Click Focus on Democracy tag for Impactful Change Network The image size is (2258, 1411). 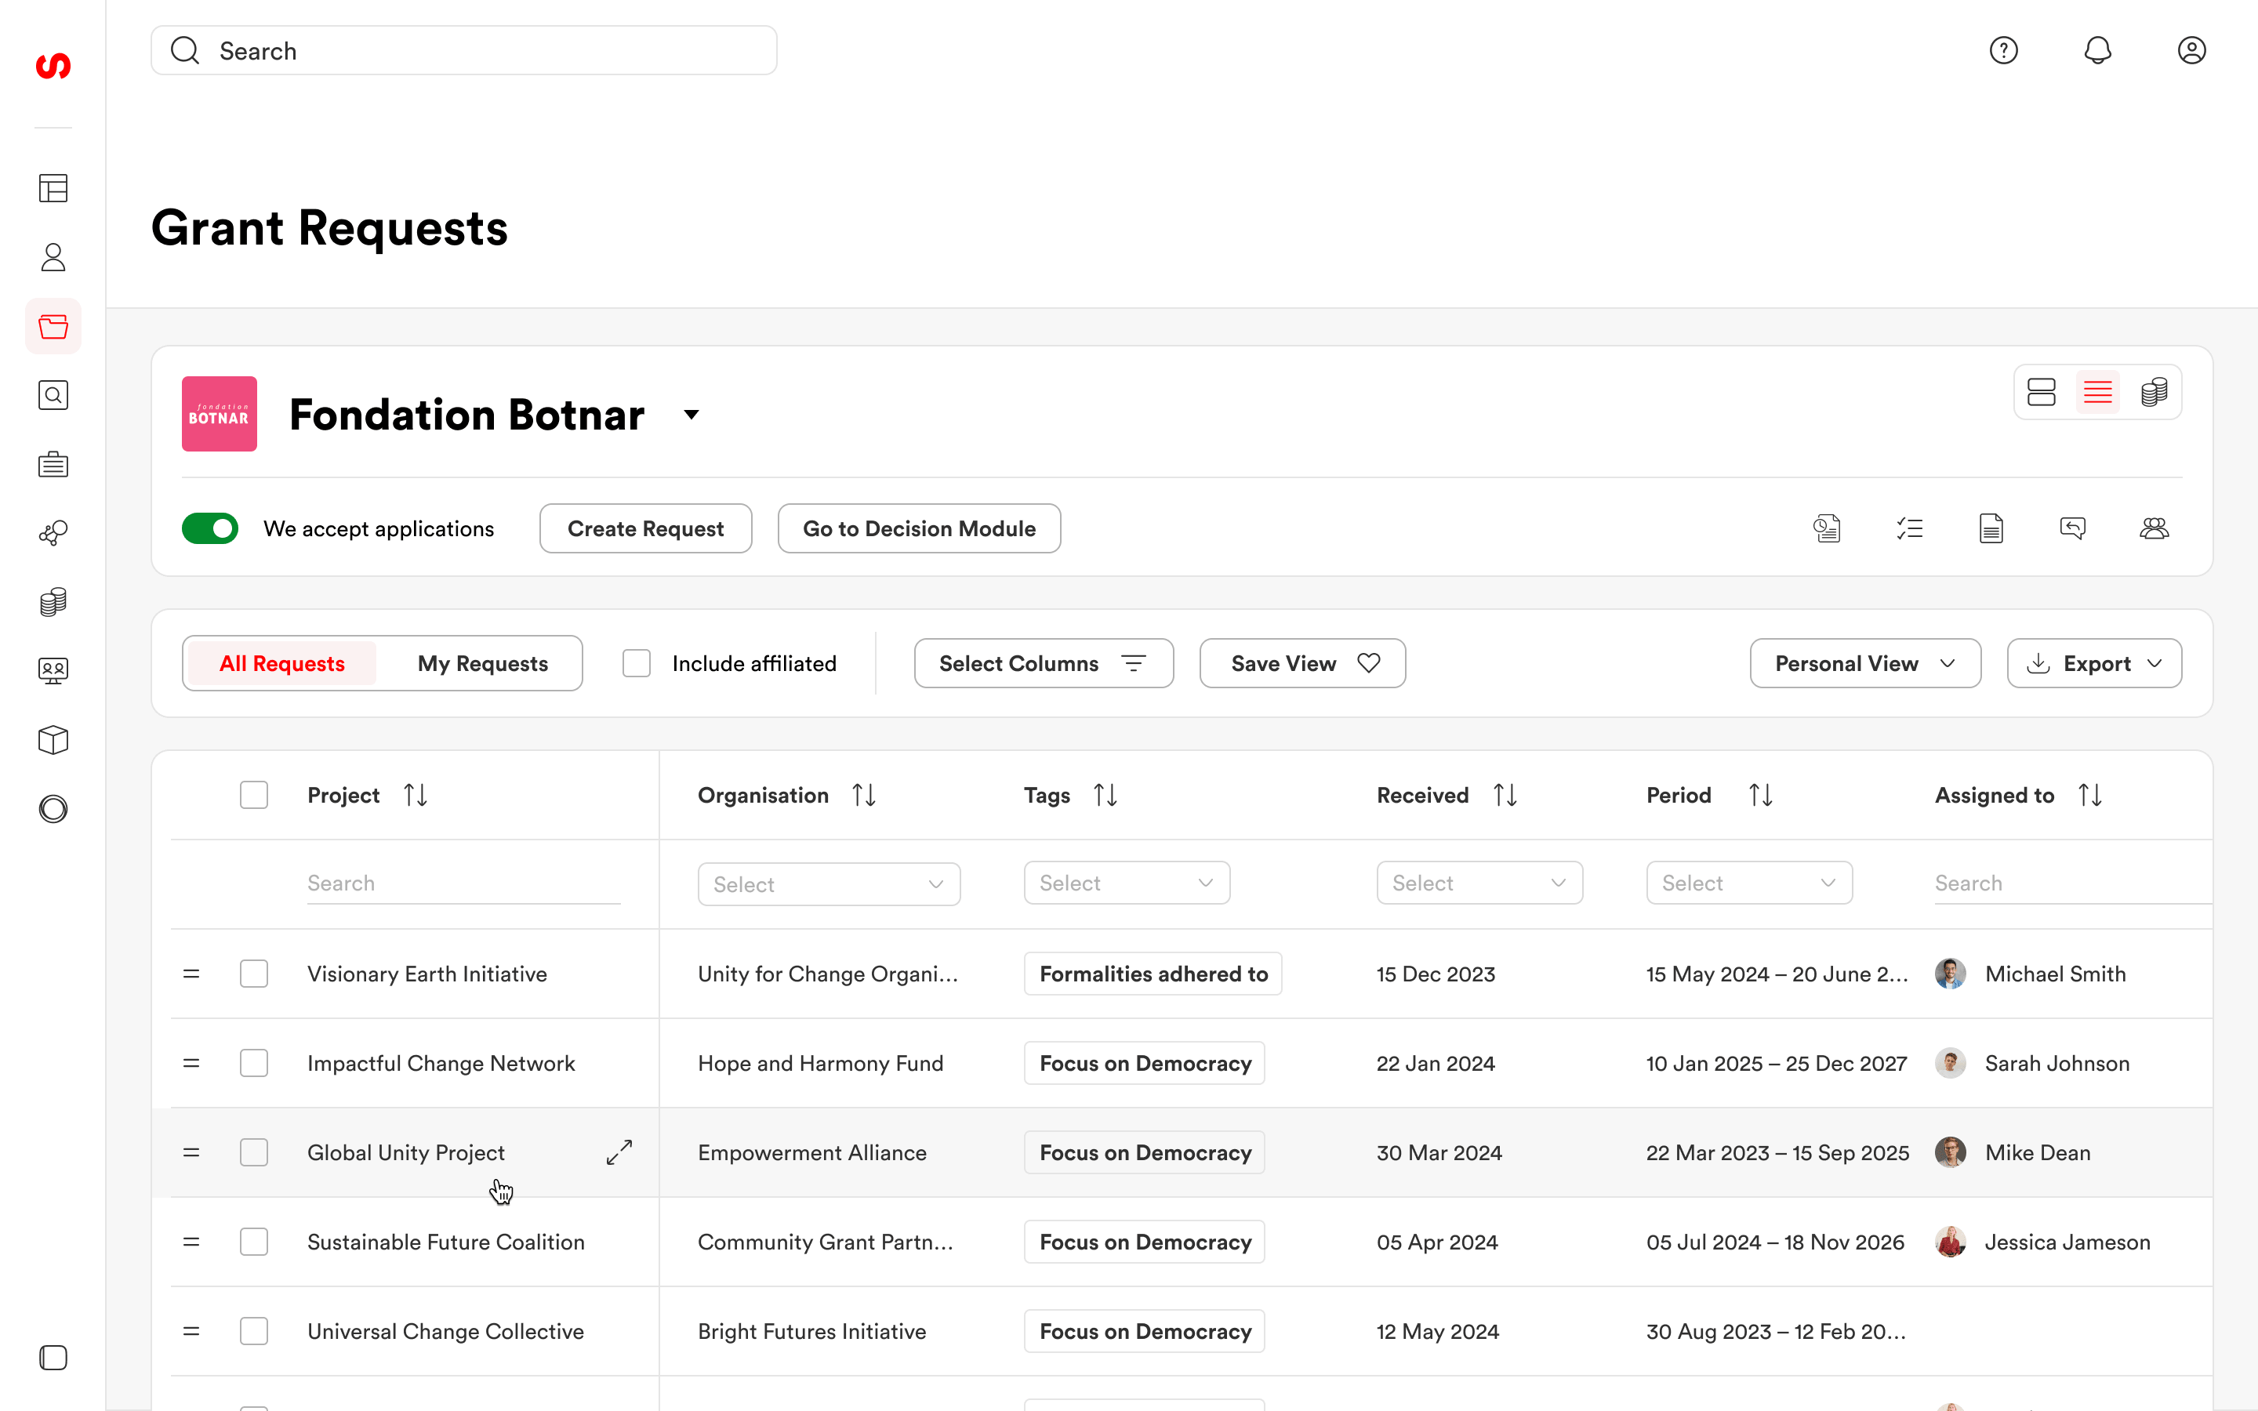click(x=1145, y=1063)
